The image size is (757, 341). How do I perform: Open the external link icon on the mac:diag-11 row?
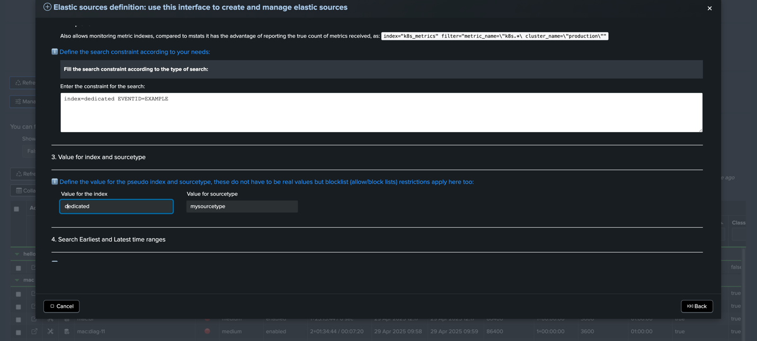point(33,331)
